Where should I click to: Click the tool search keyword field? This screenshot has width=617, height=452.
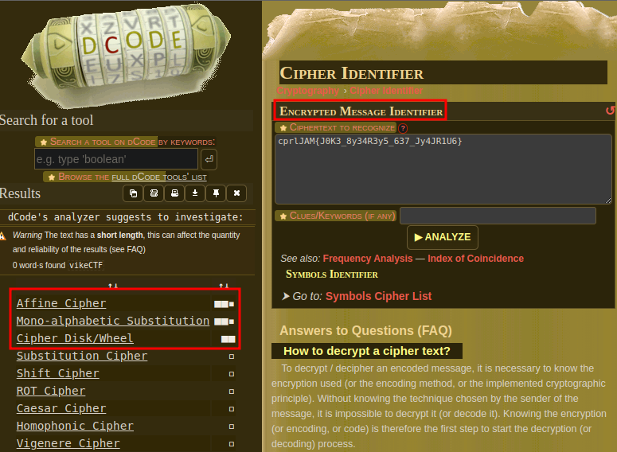[x=115, y=158]
